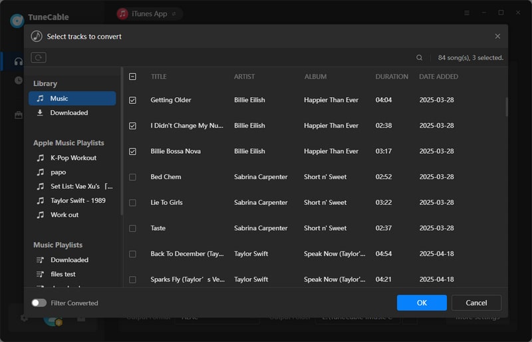Open the search icon in dialog
Viewport: 532px width, 342px height.
(x=420, y=58)
